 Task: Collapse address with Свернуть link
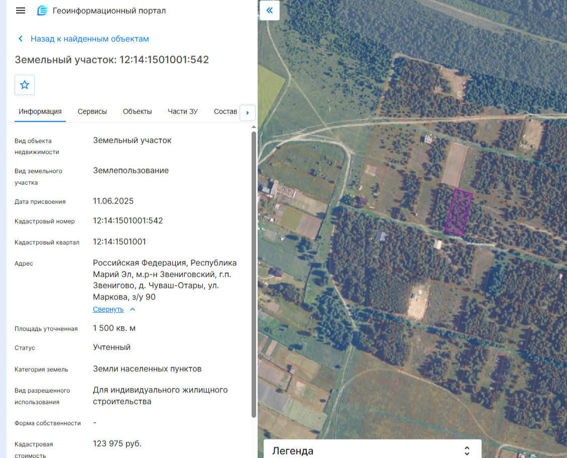tap(108, 309)
